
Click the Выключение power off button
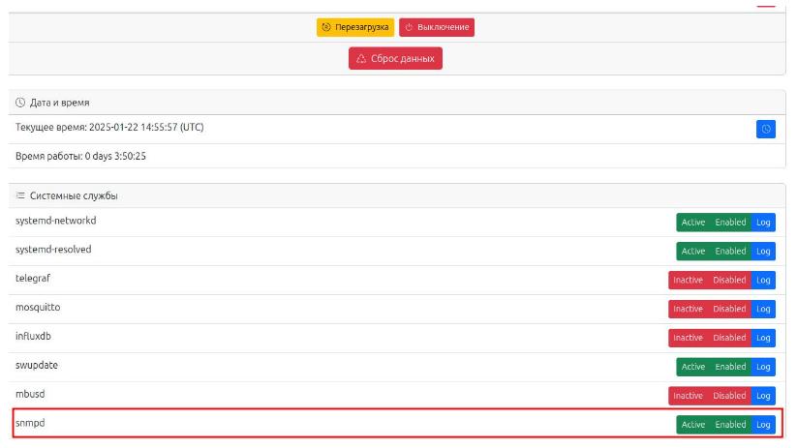click(x=437, y=27)
